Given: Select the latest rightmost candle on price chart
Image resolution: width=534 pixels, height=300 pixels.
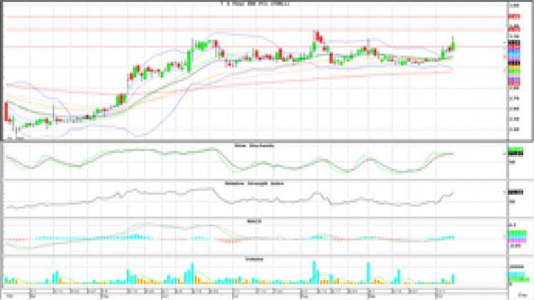Looking at the screenshot, I should click(453, 45).
